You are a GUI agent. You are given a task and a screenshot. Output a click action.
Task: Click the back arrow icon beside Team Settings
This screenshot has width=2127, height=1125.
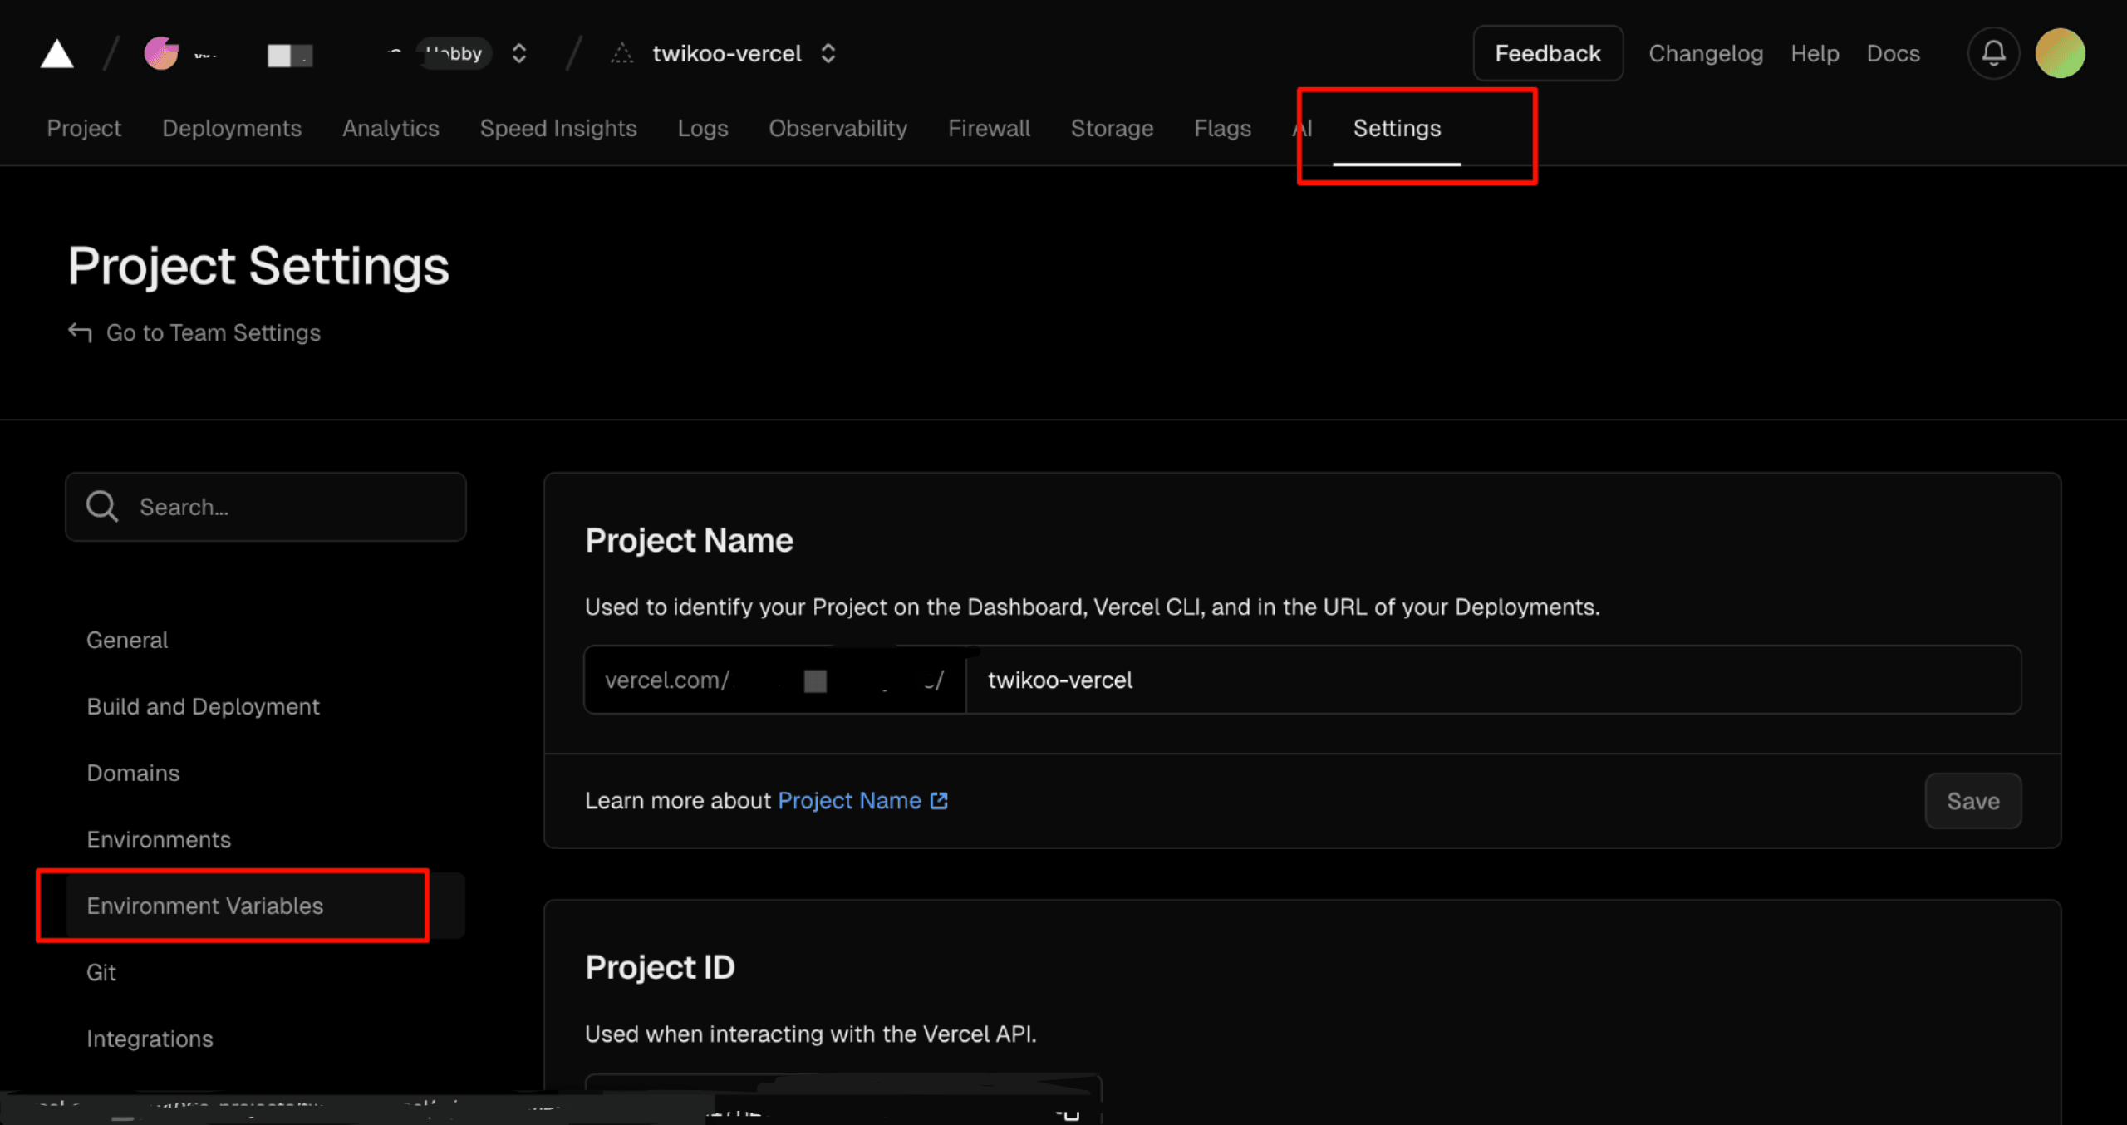pyautogui.click(x=80, y=332)
